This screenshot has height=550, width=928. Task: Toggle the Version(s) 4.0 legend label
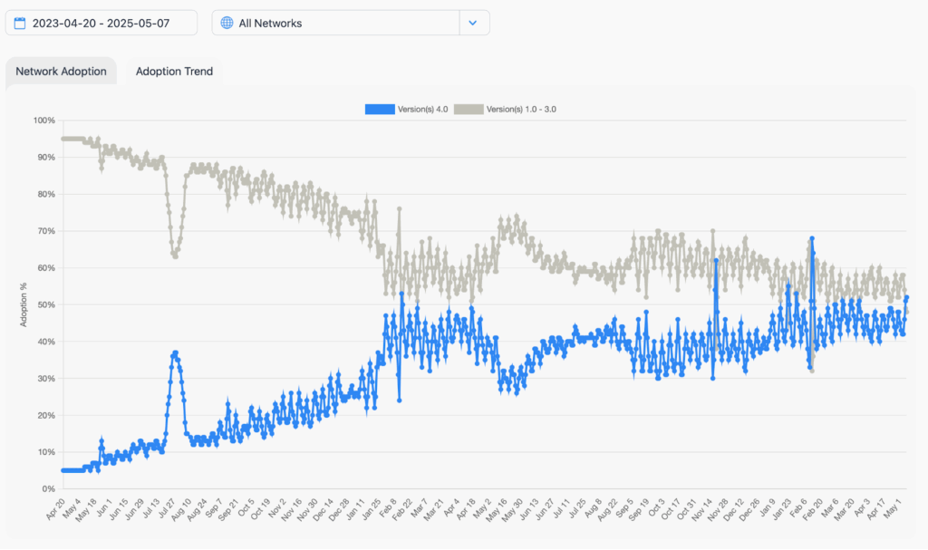tap(422, 109)
